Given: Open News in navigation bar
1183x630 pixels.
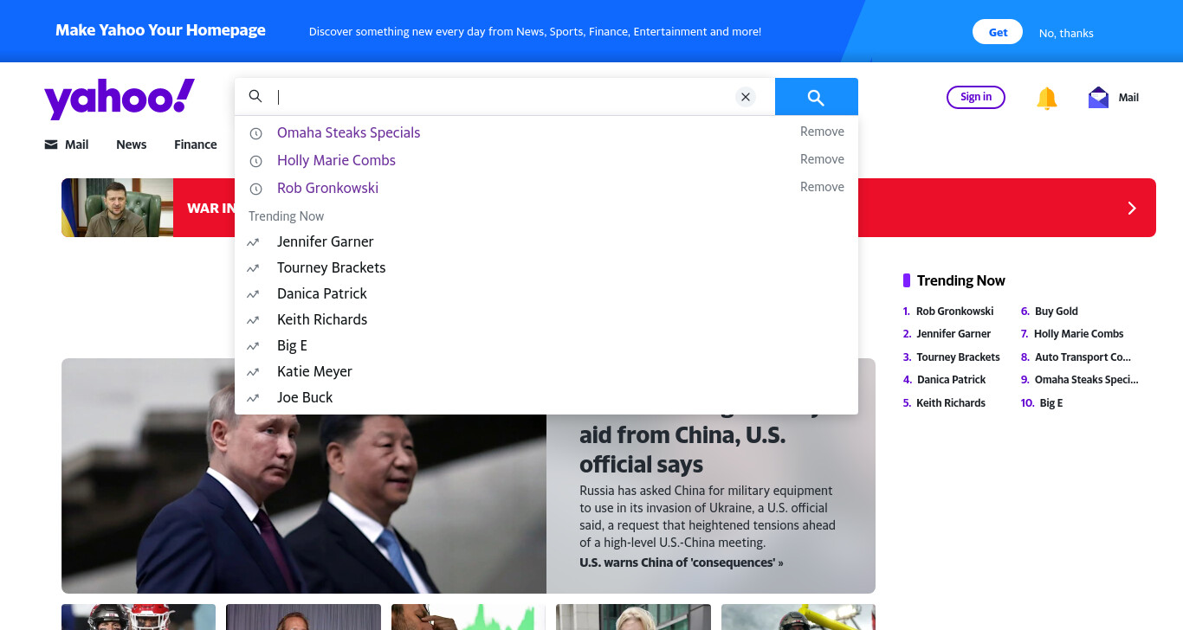Looking at the screenshot, I should click(x=132, y=145).
